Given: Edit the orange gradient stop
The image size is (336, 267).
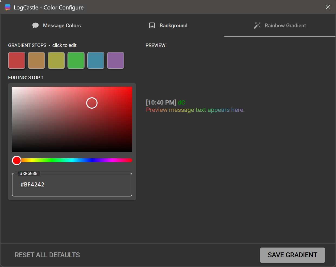Looking at the screenshot, I should point(36,60).
